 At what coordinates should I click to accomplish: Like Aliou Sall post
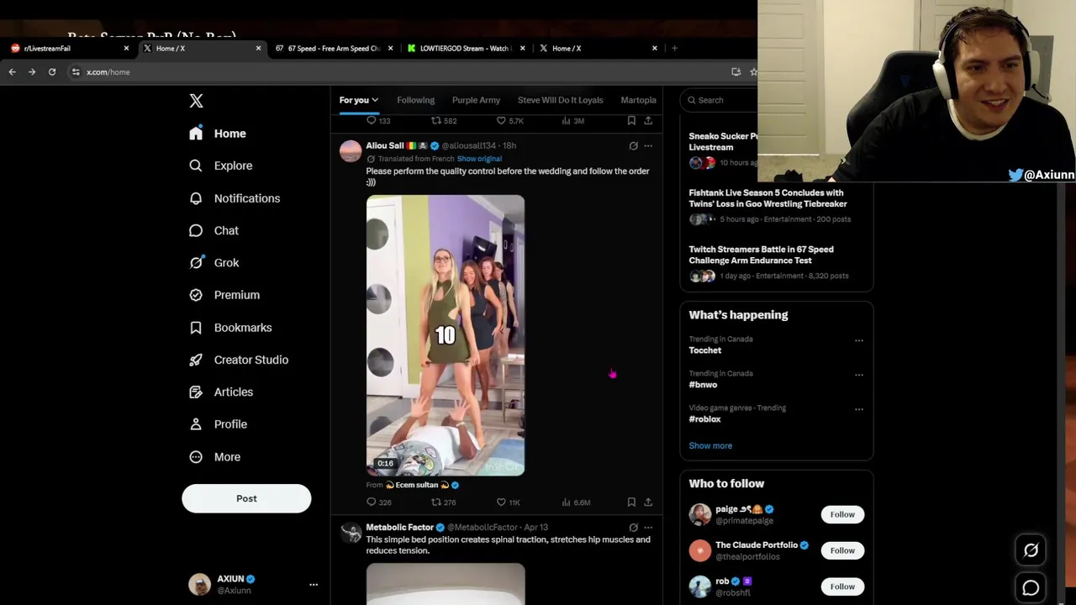508,502
